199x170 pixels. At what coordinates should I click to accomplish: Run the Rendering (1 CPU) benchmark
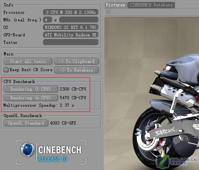(x=31, y=89)
